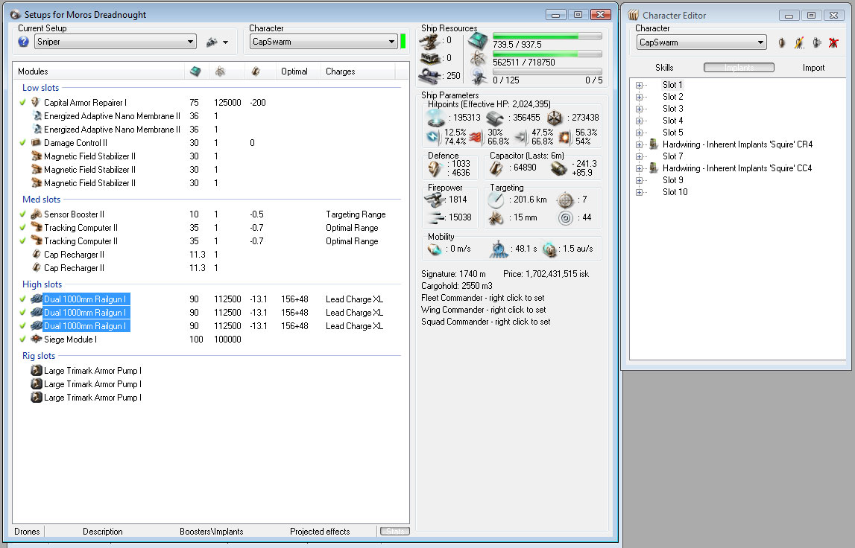Toggle the second Dual 1000mm Railgun I checkmark
Viewport: 855px width, 548px height.
pos(22,313)
